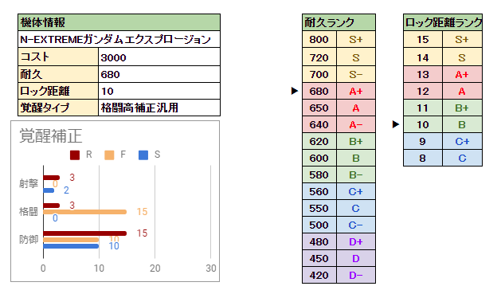Click the C− rank next to 500

tap(356, 225)
